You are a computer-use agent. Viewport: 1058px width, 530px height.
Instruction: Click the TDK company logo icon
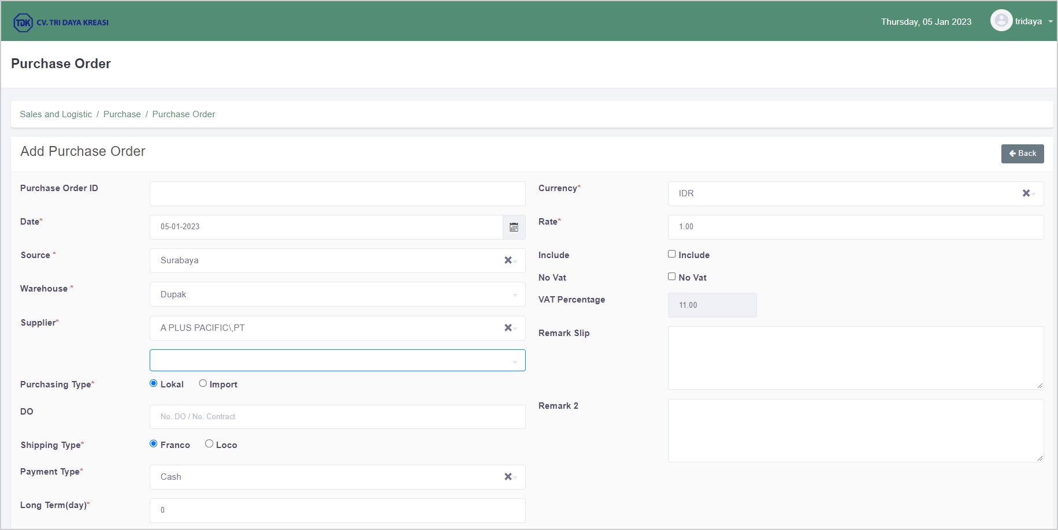(x=23, y=23)
